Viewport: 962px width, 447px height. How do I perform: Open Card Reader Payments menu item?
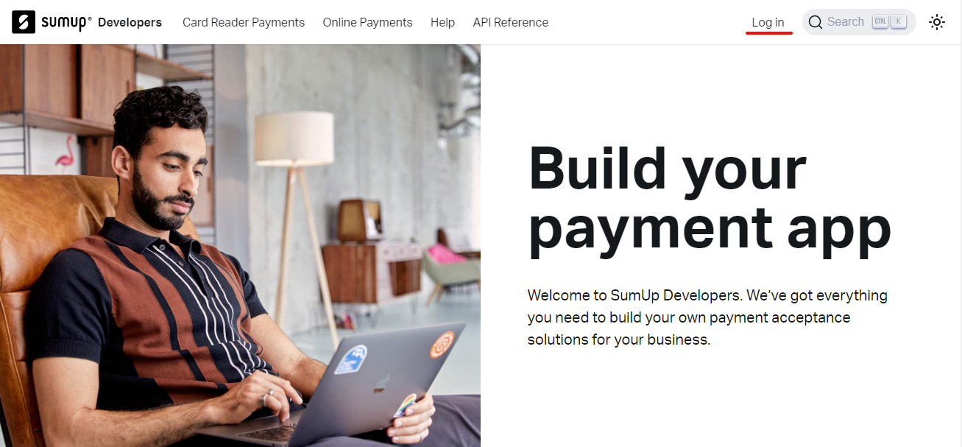click(244, 22)
